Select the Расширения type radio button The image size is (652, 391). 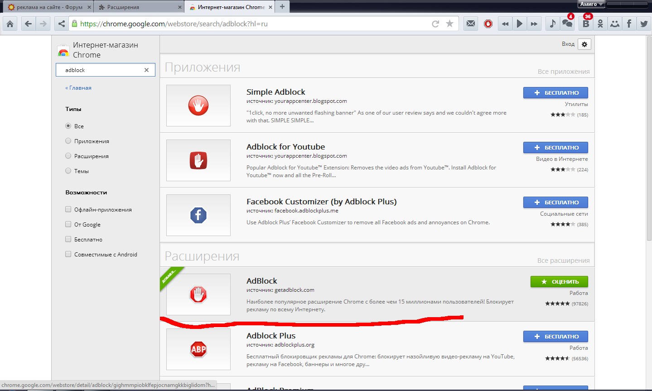[68, 156]
